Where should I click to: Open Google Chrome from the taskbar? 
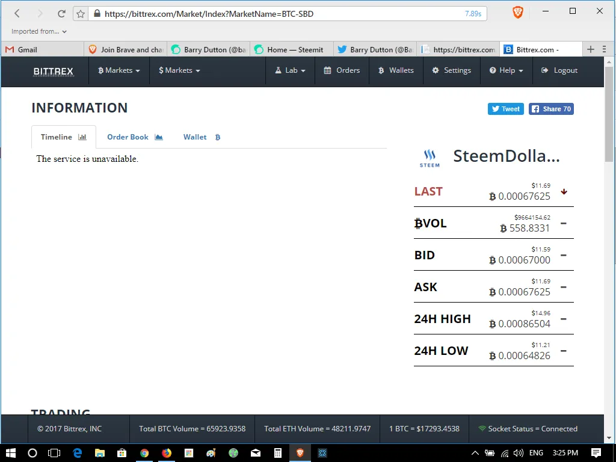pos(144,453)
